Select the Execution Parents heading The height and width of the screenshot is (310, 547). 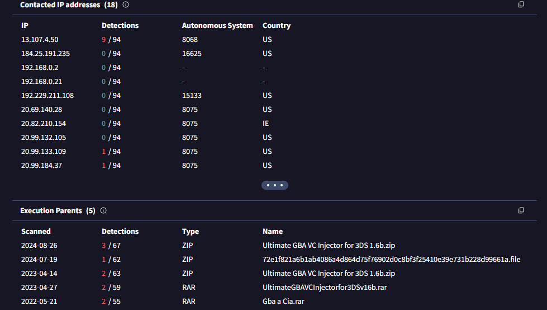(x=58, y=210)
